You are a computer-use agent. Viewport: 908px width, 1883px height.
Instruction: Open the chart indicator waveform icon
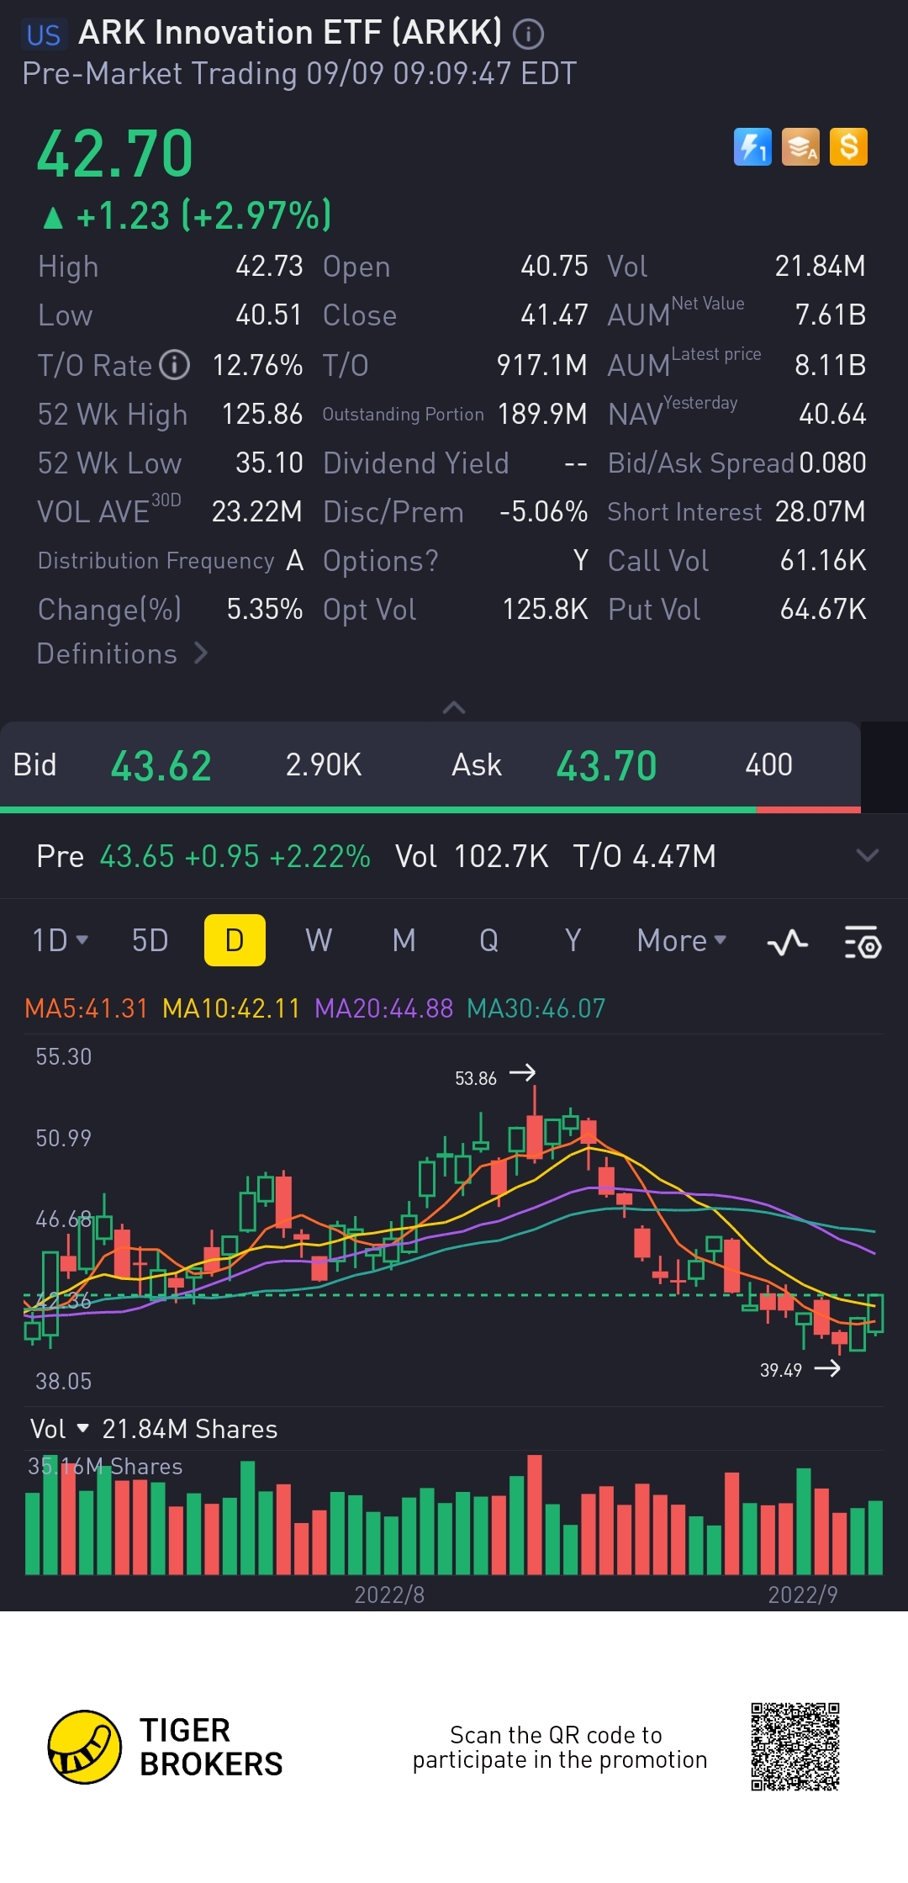pyautogui.click(x=788, y=942)
